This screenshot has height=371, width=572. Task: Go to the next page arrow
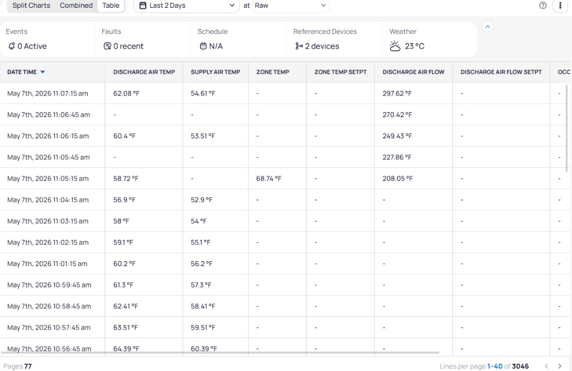(x=560, y=366)
